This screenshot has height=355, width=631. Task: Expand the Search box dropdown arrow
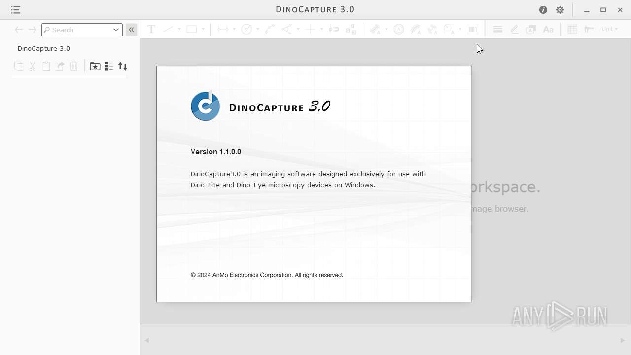116,30
